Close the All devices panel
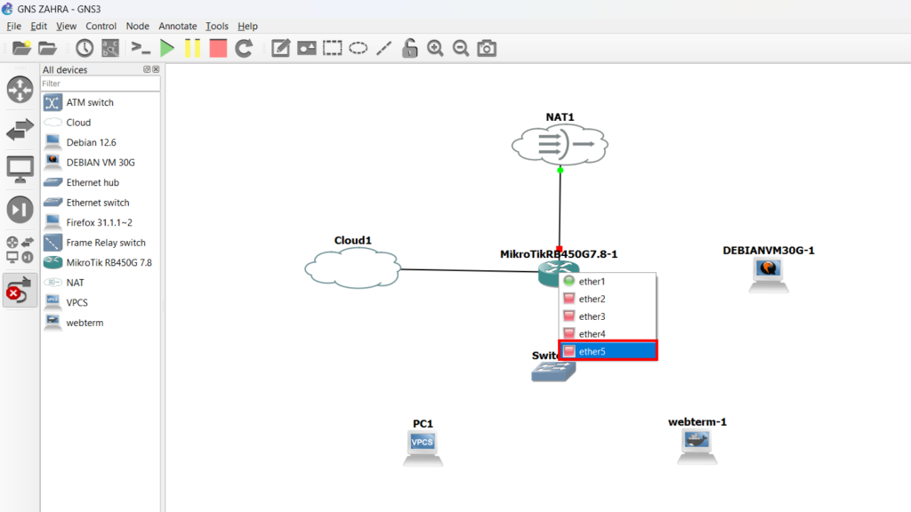 [x=157, y=69]
